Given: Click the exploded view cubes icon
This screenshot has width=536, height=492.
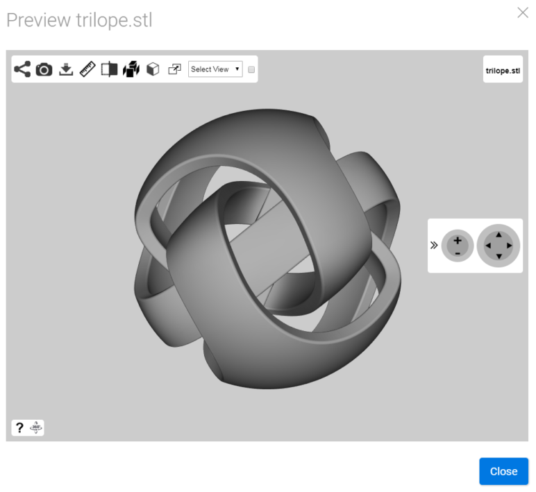Looking at the screenshot, I should coord(131,69).
